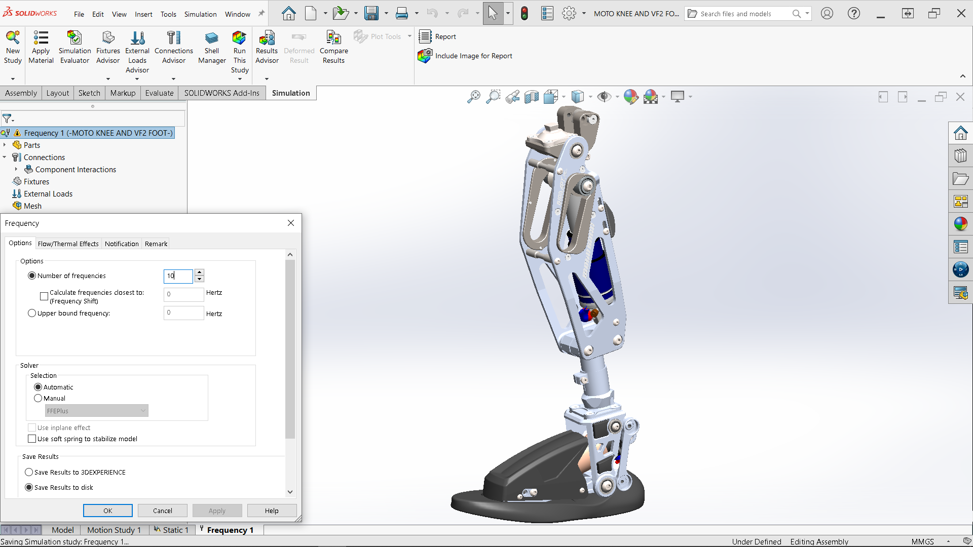
Task: Click the Zoom to Fit magnifier icon
Action: pyautogui.click(x=473, y=97)
